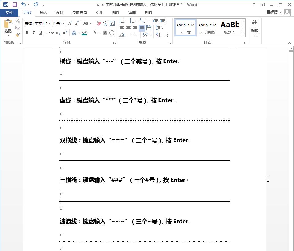Click the Help question mark icon
The height and width of the screenshot is (251, 294).
pyautogui.click(x=254, y=5)
